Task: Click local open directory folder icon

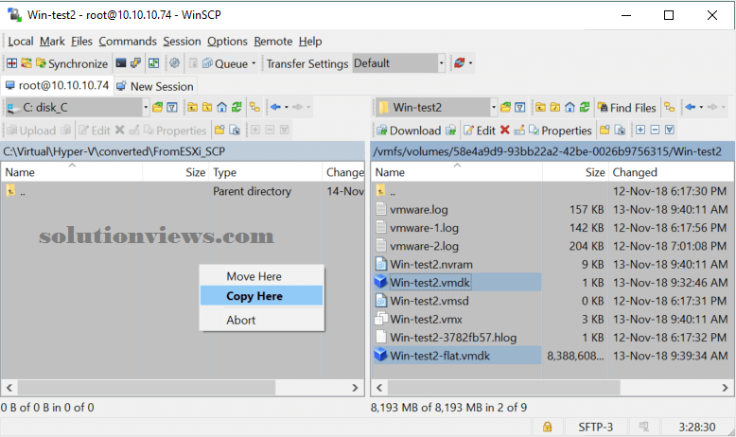Action: (158, 107)
